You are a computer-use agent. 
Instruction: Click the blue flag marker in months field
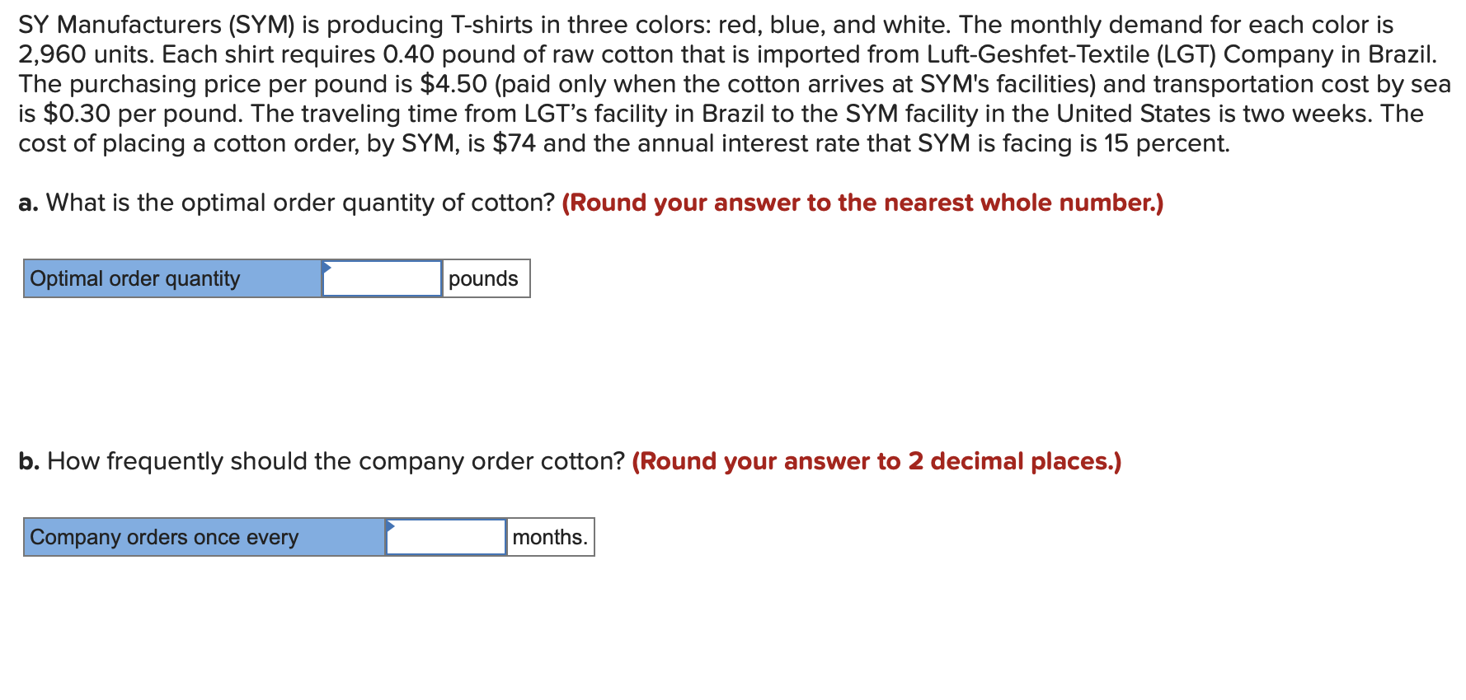point(390,528)
